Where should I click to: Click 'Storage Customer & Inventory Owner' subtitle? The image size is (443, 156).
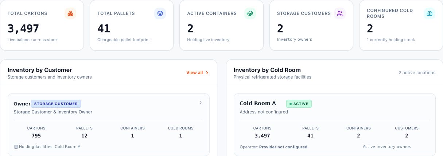[x=53, y=112]
